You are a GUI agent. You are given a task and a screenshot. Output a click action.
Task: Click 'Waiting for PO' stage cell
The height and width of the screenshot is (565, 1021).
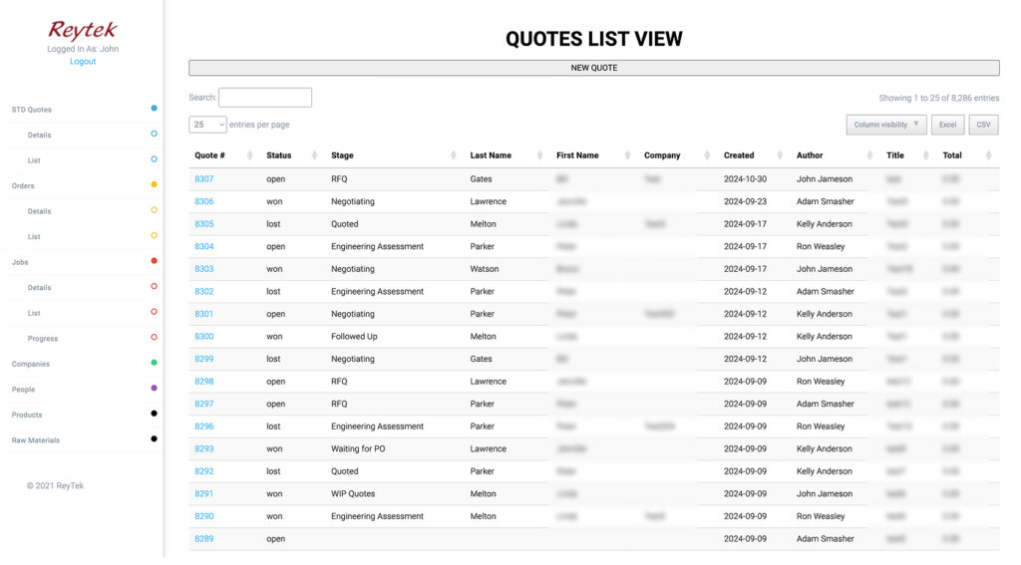(x=358, y=448)
